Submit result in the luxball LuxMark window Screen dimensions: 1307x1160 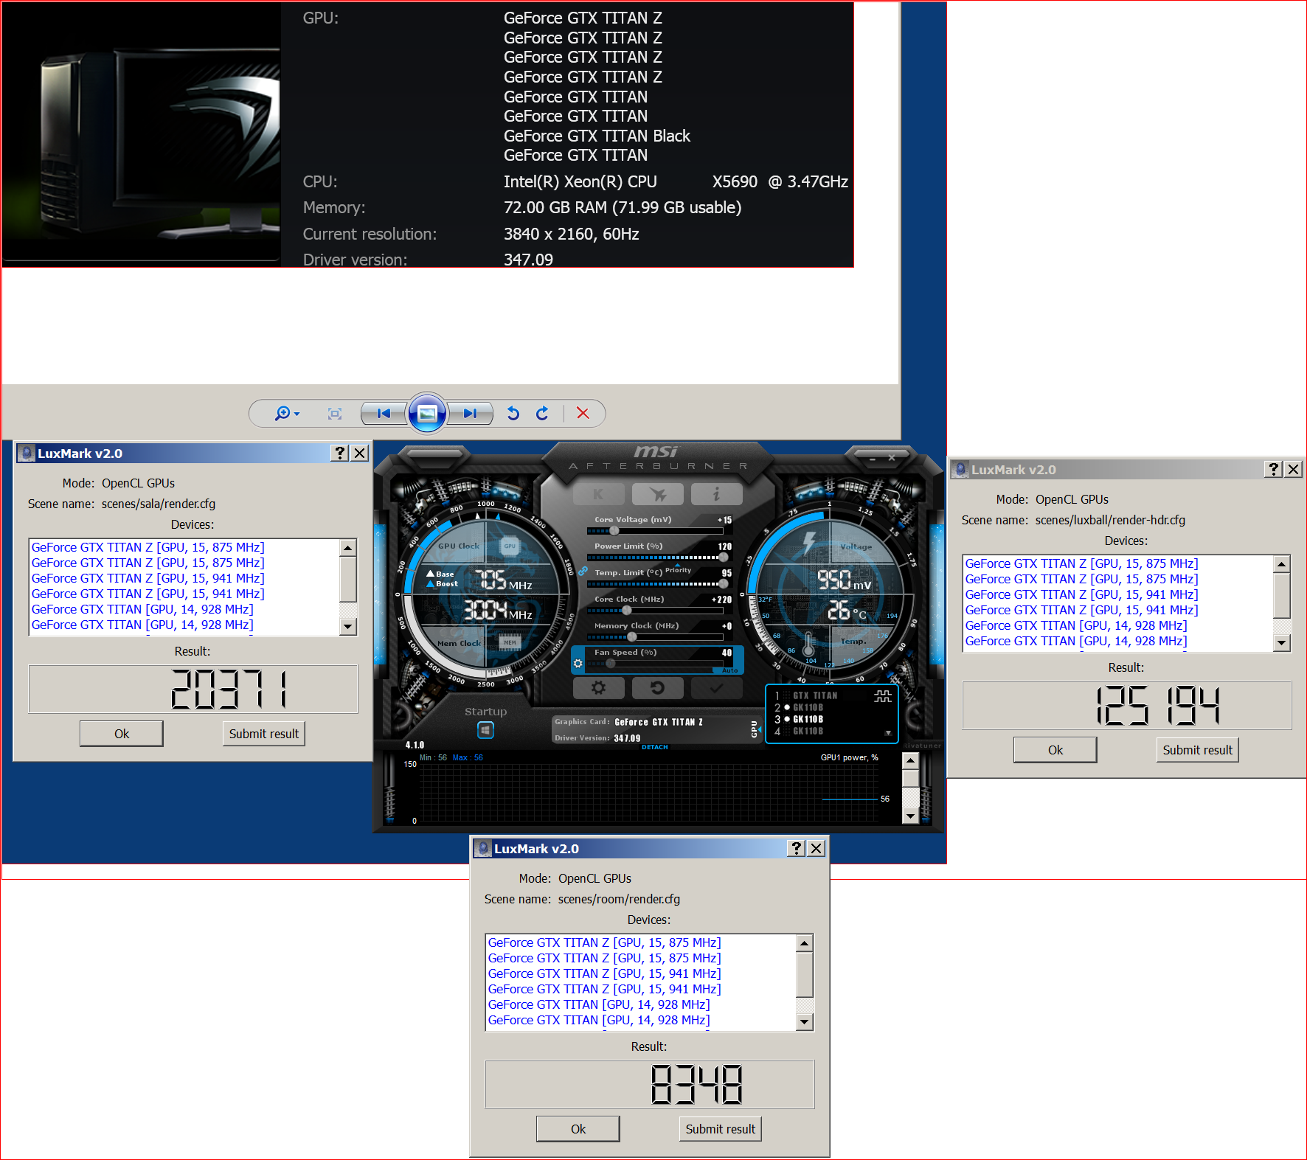1198,750
